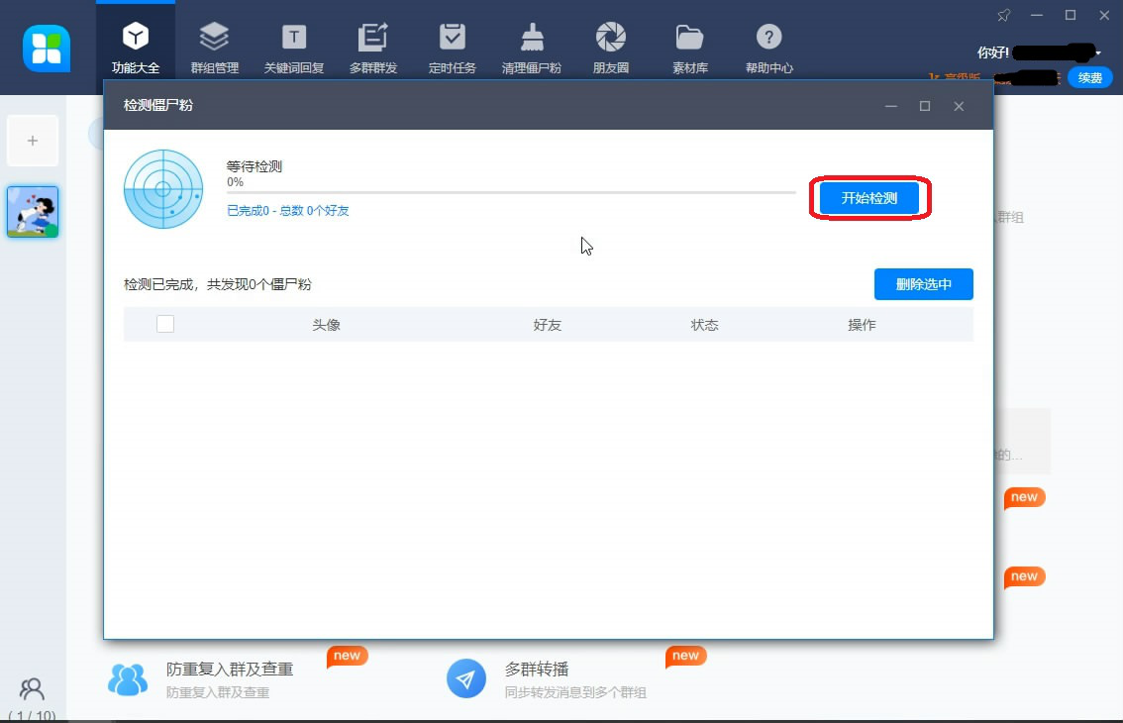Open the 功能大全 toolbar tab
The height and width of the screenshot is (723, 1123).
(x=136, y=48)
